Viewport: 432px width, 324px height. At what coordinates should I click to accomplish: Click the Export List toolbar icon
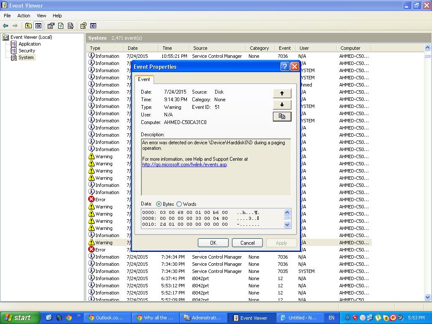[x=71, y=26]
